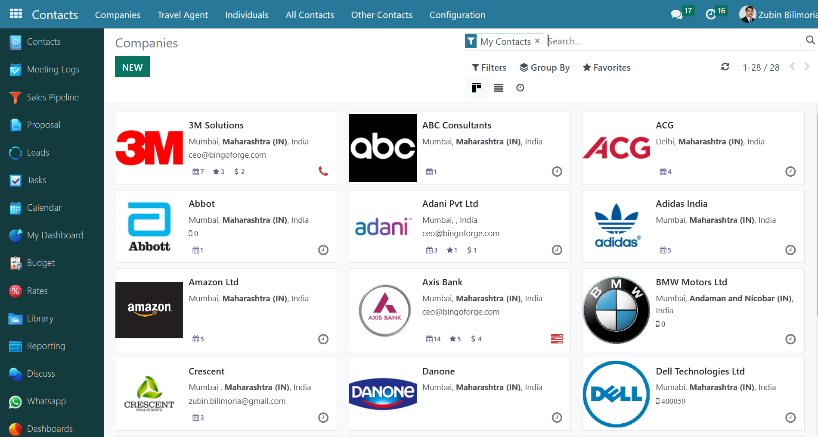The height and width of the screenshot is (437, 818).
Task: Open the Configuration menu
Action: pyautogui.click(x=457, y=15)
